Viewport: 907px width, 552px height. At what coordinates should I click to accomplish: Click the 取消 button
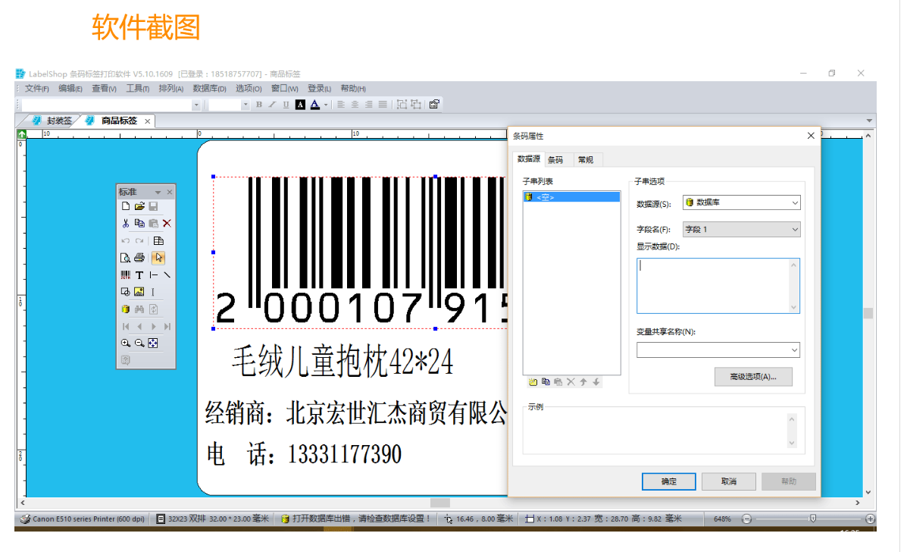point(729,481)
